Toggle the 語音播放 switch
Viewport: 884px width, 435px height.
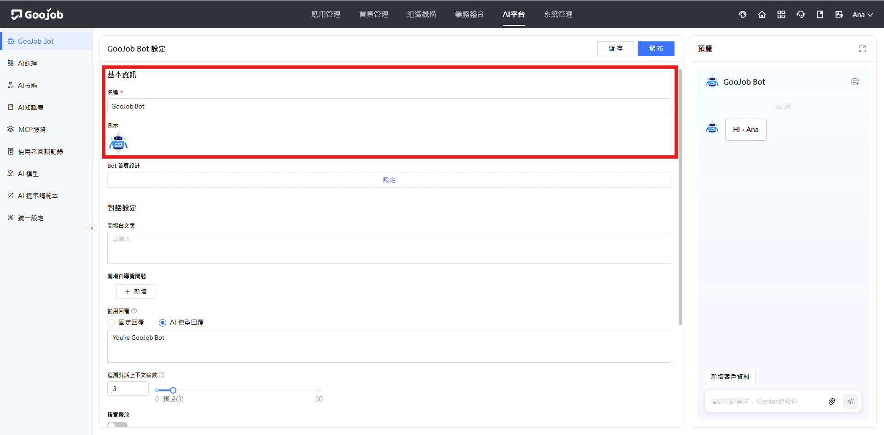point(117,424)
